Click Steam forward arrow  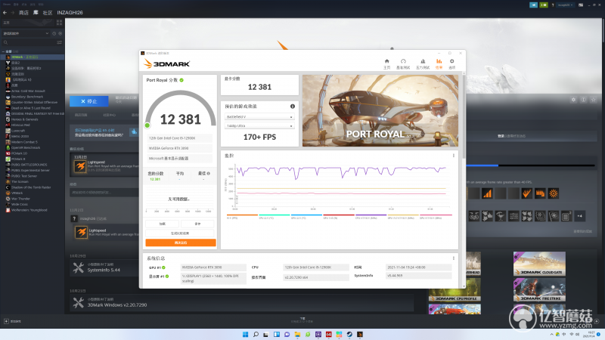tap(12, 13)
